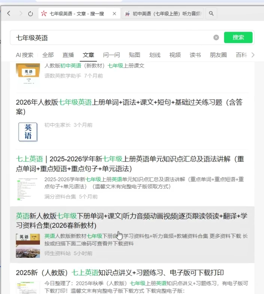
Task: Open the 百科 category
Action: (241, 55)
